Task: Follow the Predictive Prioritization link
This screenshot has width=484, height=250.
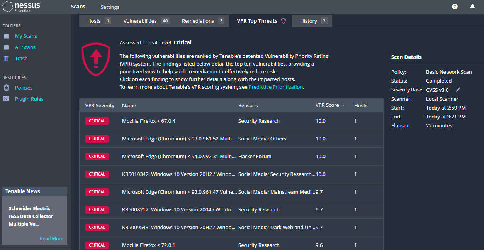Action: [276, 87]
